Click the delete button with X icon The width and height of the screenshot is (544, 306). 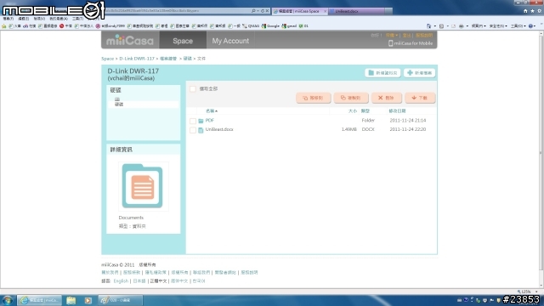pos(386,98)
